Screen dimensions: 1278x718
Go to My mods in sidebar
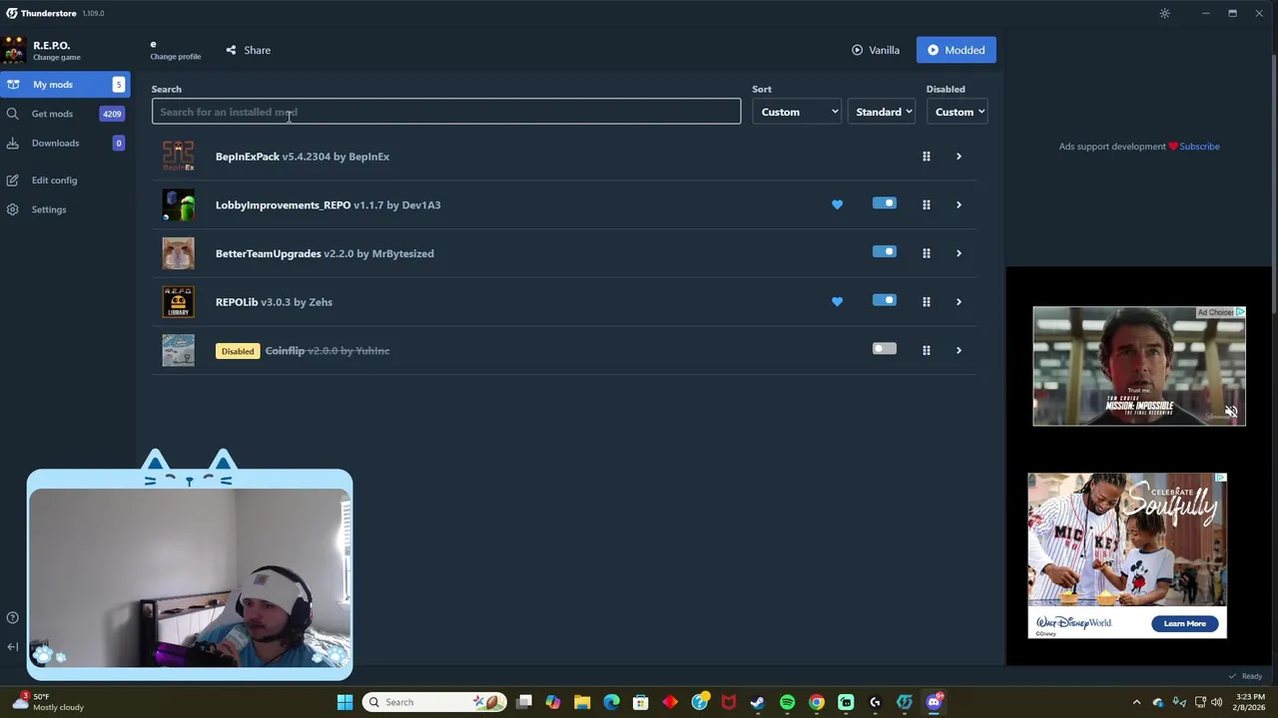(x=65, y=85)
